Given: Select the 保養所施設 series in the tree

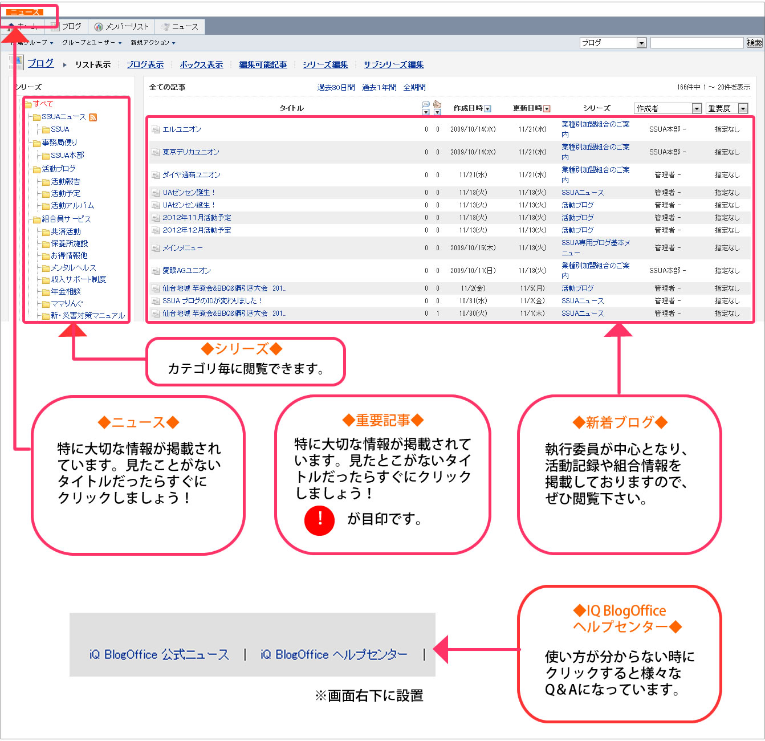Looking at the screenshot, I should coord(70,244).
